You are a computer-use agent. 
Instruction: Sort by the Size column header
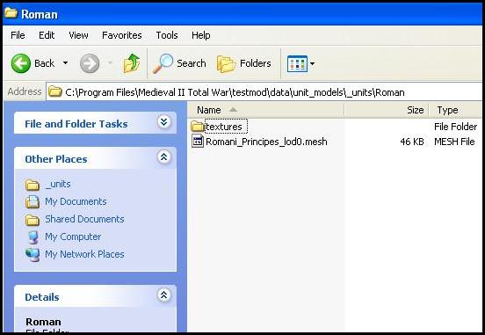[387, 110]
